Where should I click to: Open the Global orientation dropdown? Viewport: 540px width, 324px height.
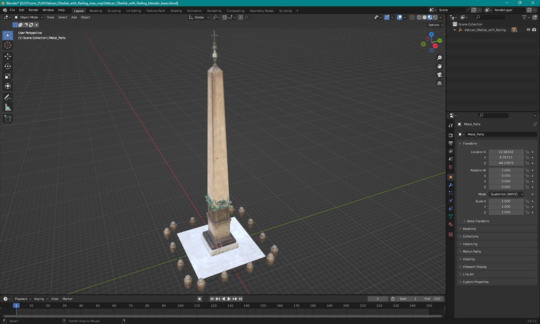pos(199,17)
